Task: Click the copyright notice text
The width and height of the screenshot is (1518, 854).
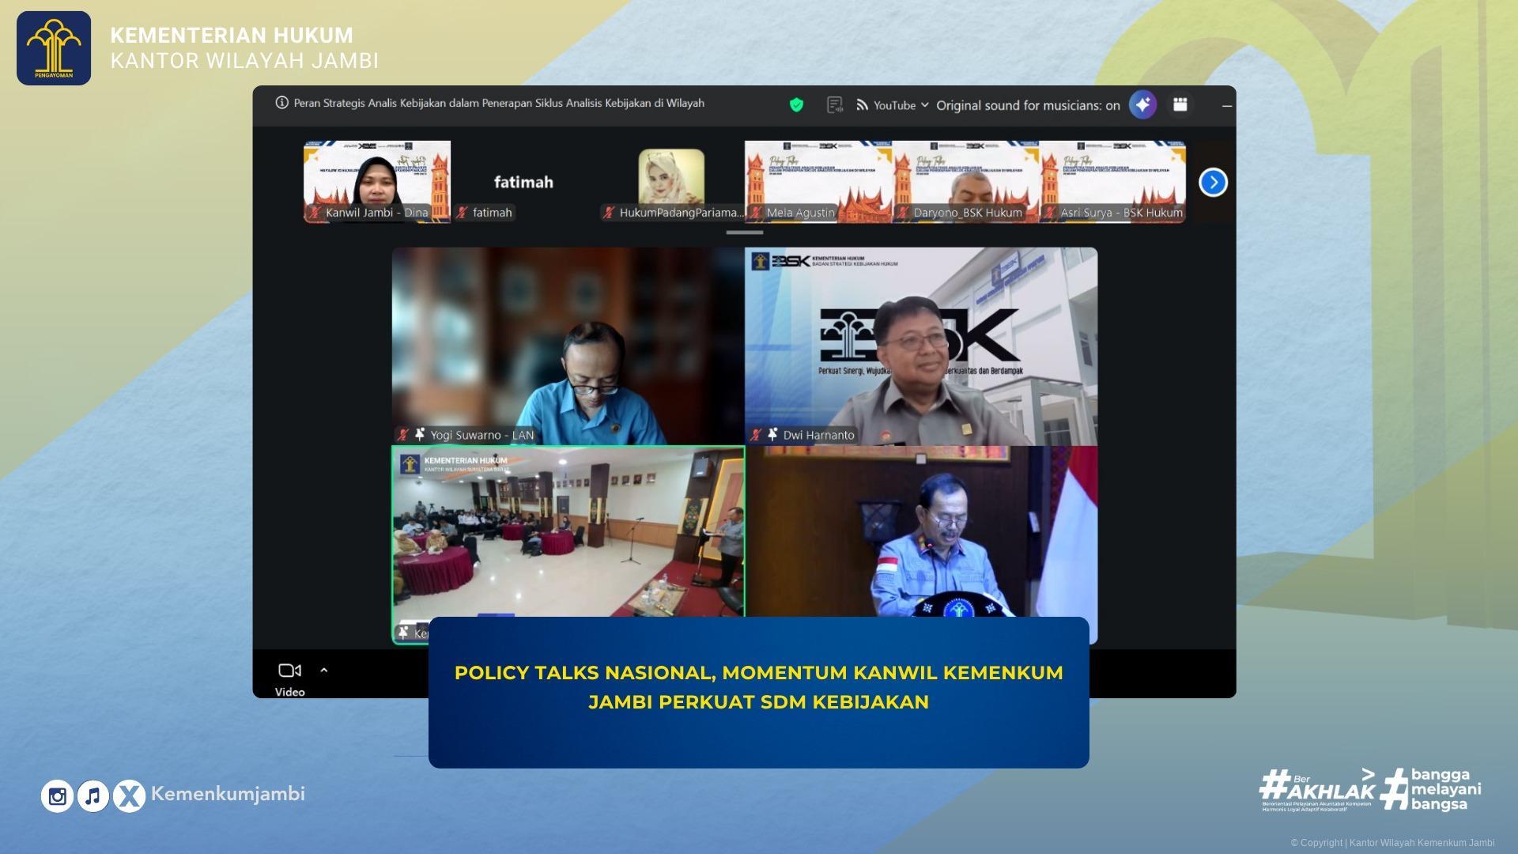Action: (x=1392, y=843)
